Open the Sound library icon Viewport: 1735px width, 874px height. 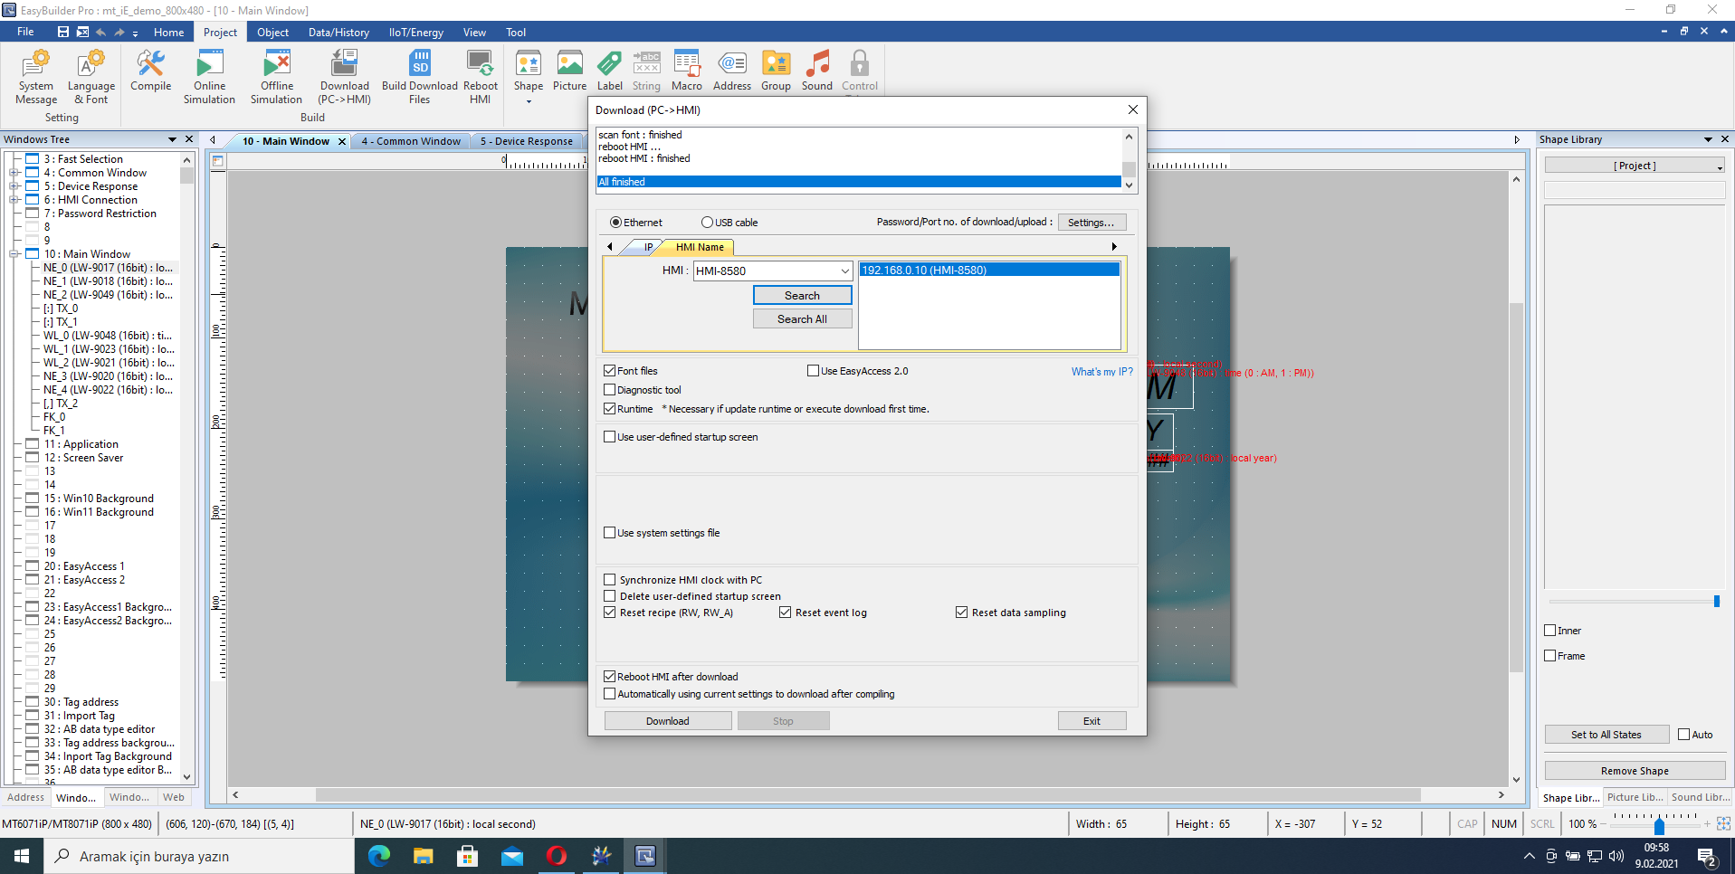pyautogui.click(x=816, y=72)
